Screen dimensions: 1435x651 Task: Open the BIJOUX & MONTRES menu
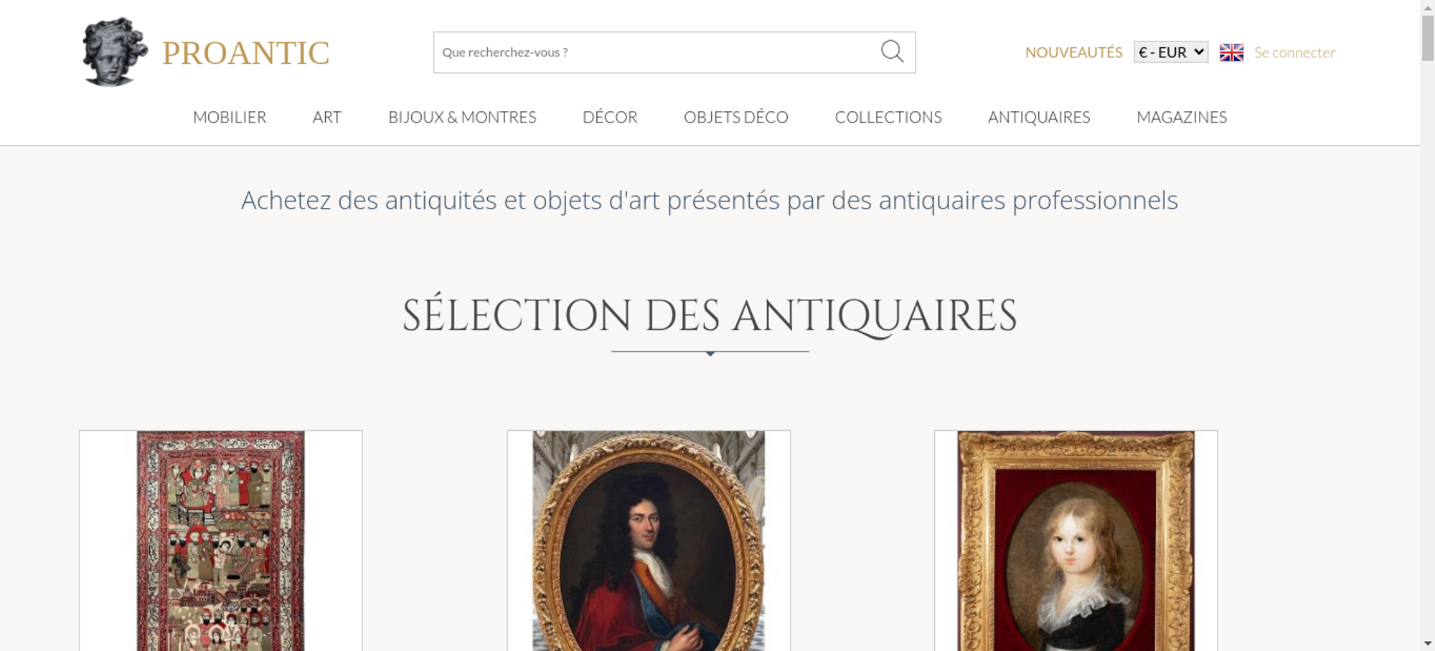click(462, 117)
